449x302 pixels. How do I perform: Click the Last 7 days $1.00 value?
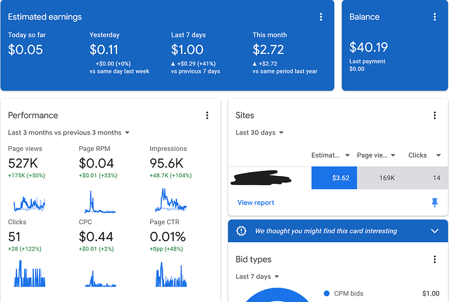(187, 49)
